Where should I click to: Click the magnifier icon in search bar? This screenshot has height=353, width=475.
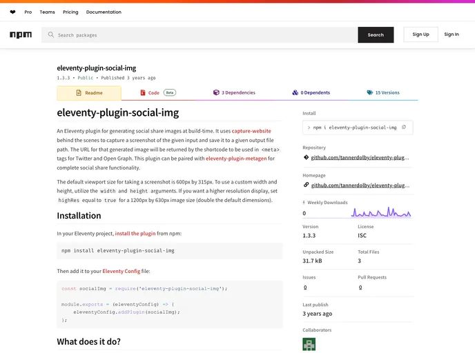[51, 34]
